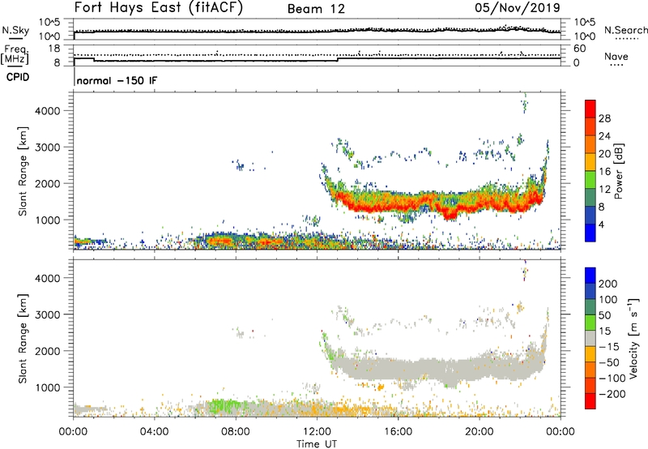This screenshot has height=449, width=648.
Task: Click the '12:00' time axis label
Action: coord(317,432)
